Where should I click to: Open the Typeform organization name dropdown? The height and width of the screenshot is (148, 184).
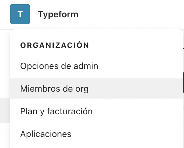(x=58, y=14)
